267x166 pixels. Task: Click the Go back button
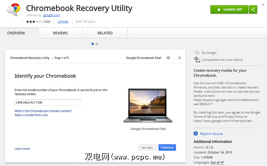(x=147, y=147)
